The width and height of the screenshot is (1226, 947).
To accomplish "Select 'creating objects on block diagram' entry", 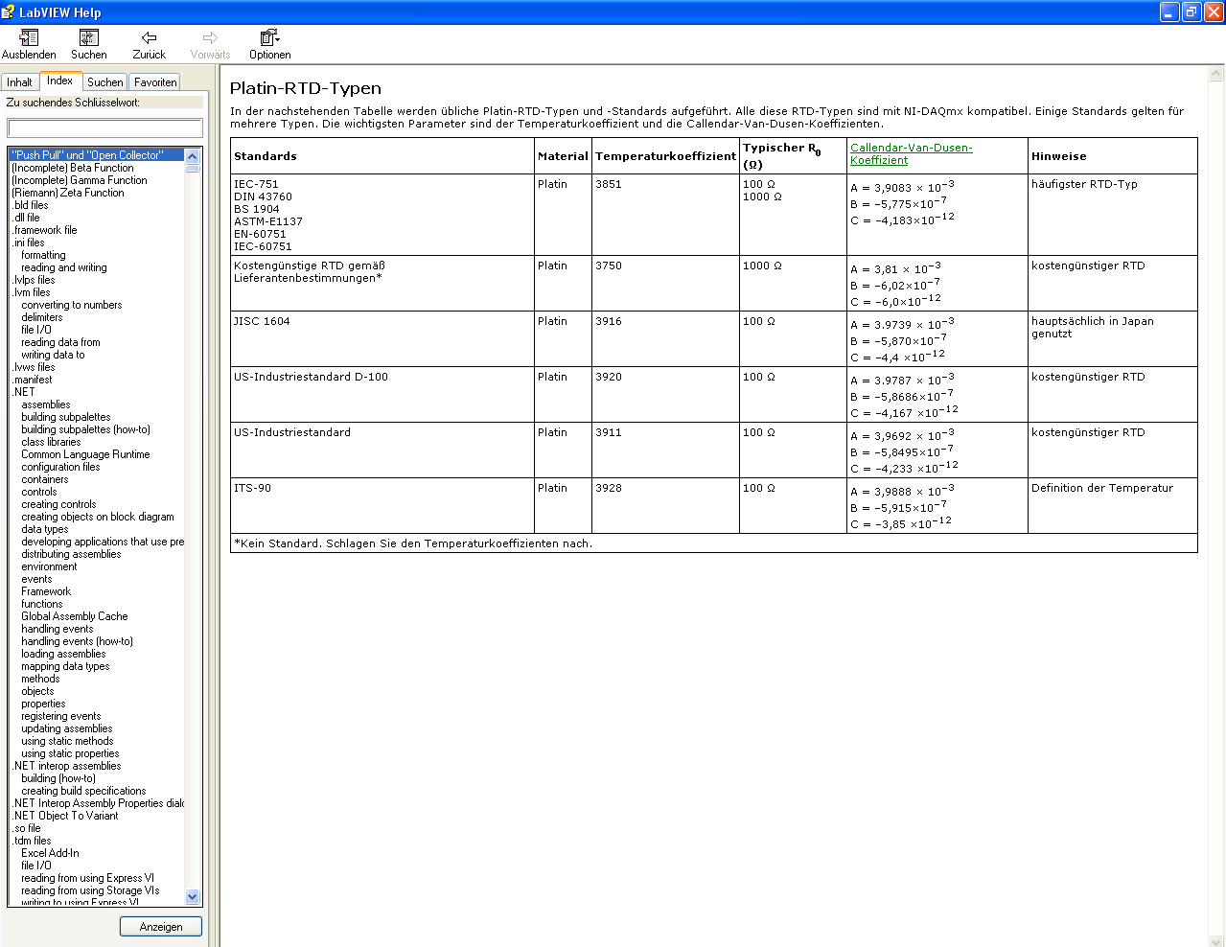I will (98, 517).
